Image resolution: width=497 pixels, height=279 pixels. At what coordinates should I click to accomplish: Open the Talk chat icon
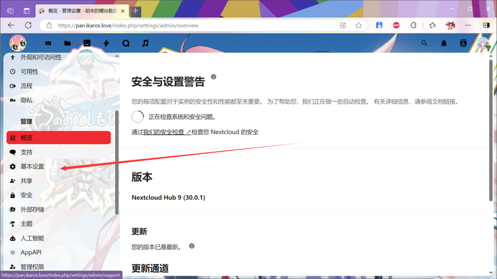(126, 43)
